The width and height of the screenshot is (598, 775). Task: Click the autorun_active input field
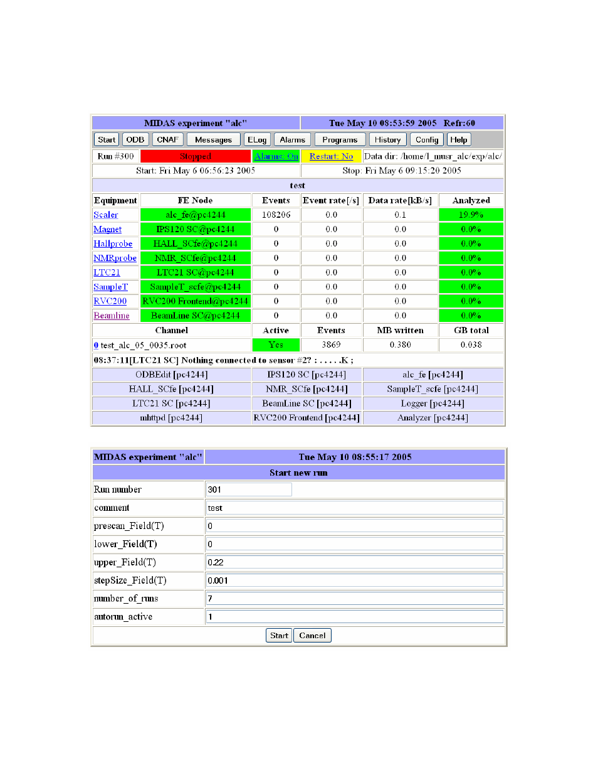(x=355, y=617)
